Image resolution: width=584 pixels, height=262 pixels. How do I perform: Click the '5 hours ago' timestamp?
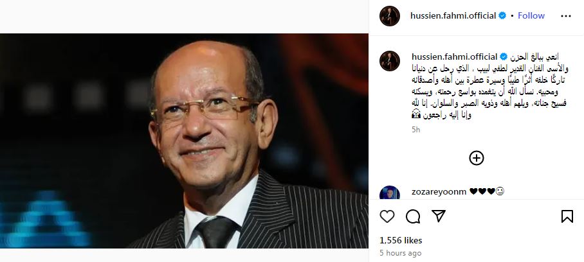coord(401,253)
